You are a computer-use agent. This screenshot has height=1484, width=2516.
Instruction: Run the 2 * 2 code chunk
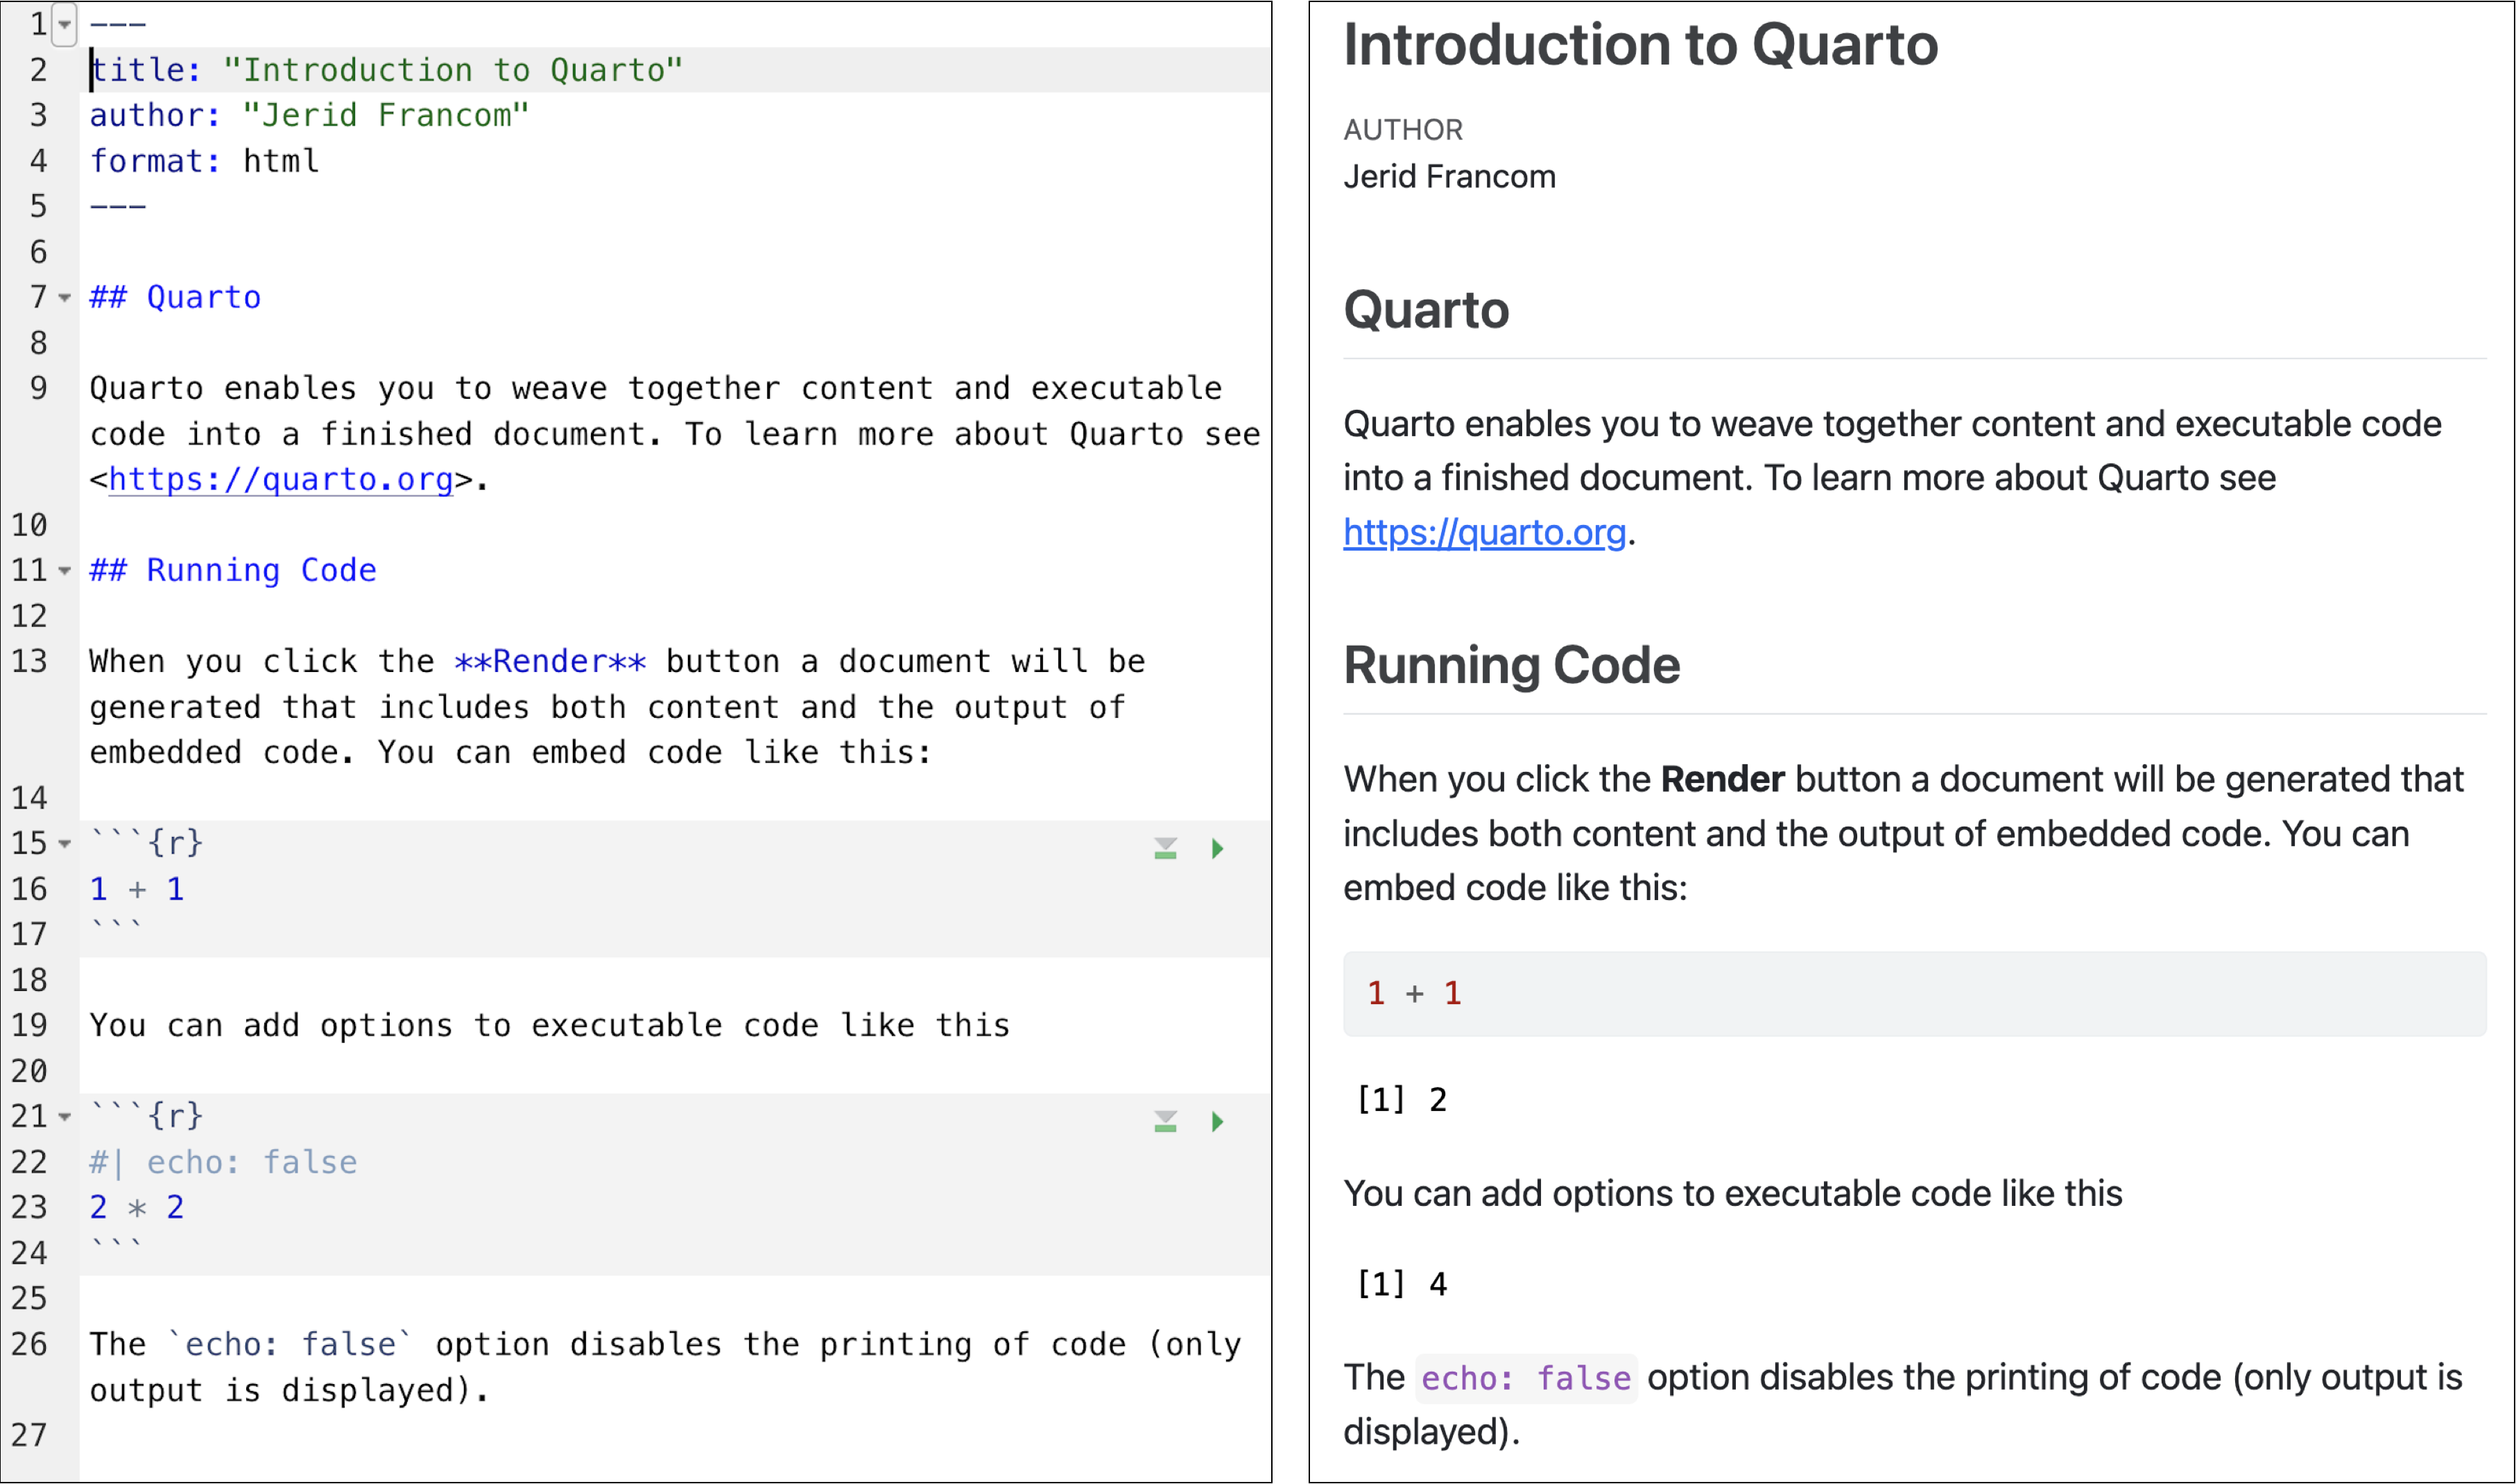pos(1217,1121)
